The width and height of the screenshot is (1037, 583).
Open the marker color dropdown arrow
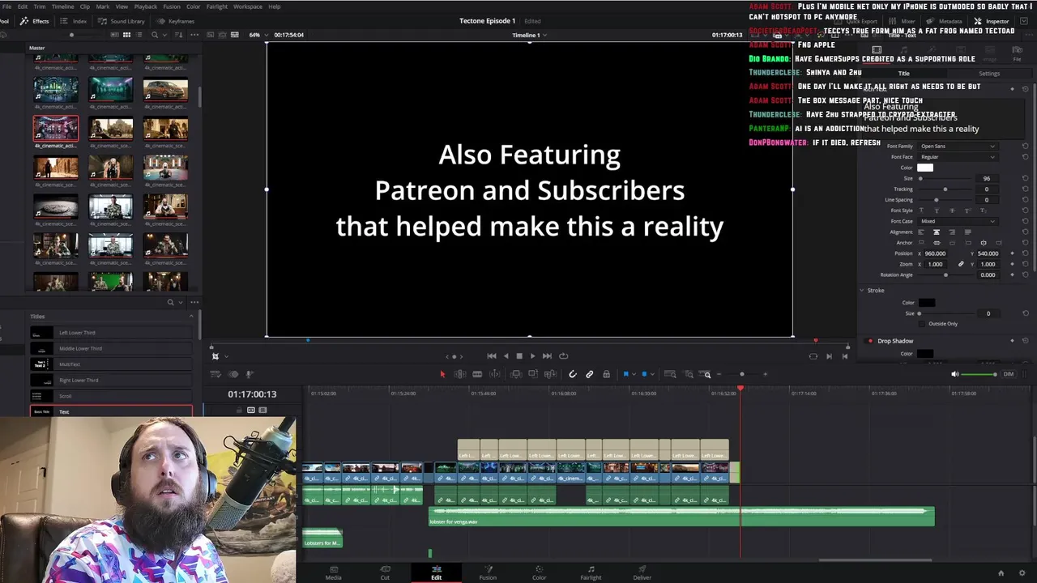tap(652, 374)
